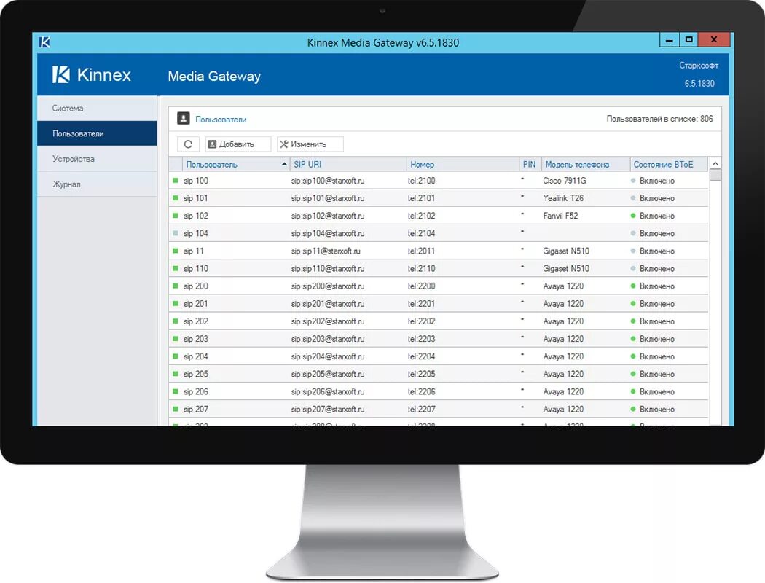Image resolution: width=765 pixels, height=583 pixels.
Task: Click phone model Yealink T26
Action: click(563, 198)
